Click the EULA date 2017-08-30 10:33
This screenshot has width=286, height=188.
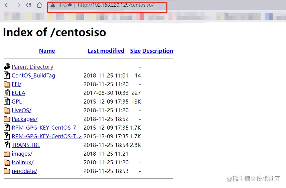coord(106,93)
